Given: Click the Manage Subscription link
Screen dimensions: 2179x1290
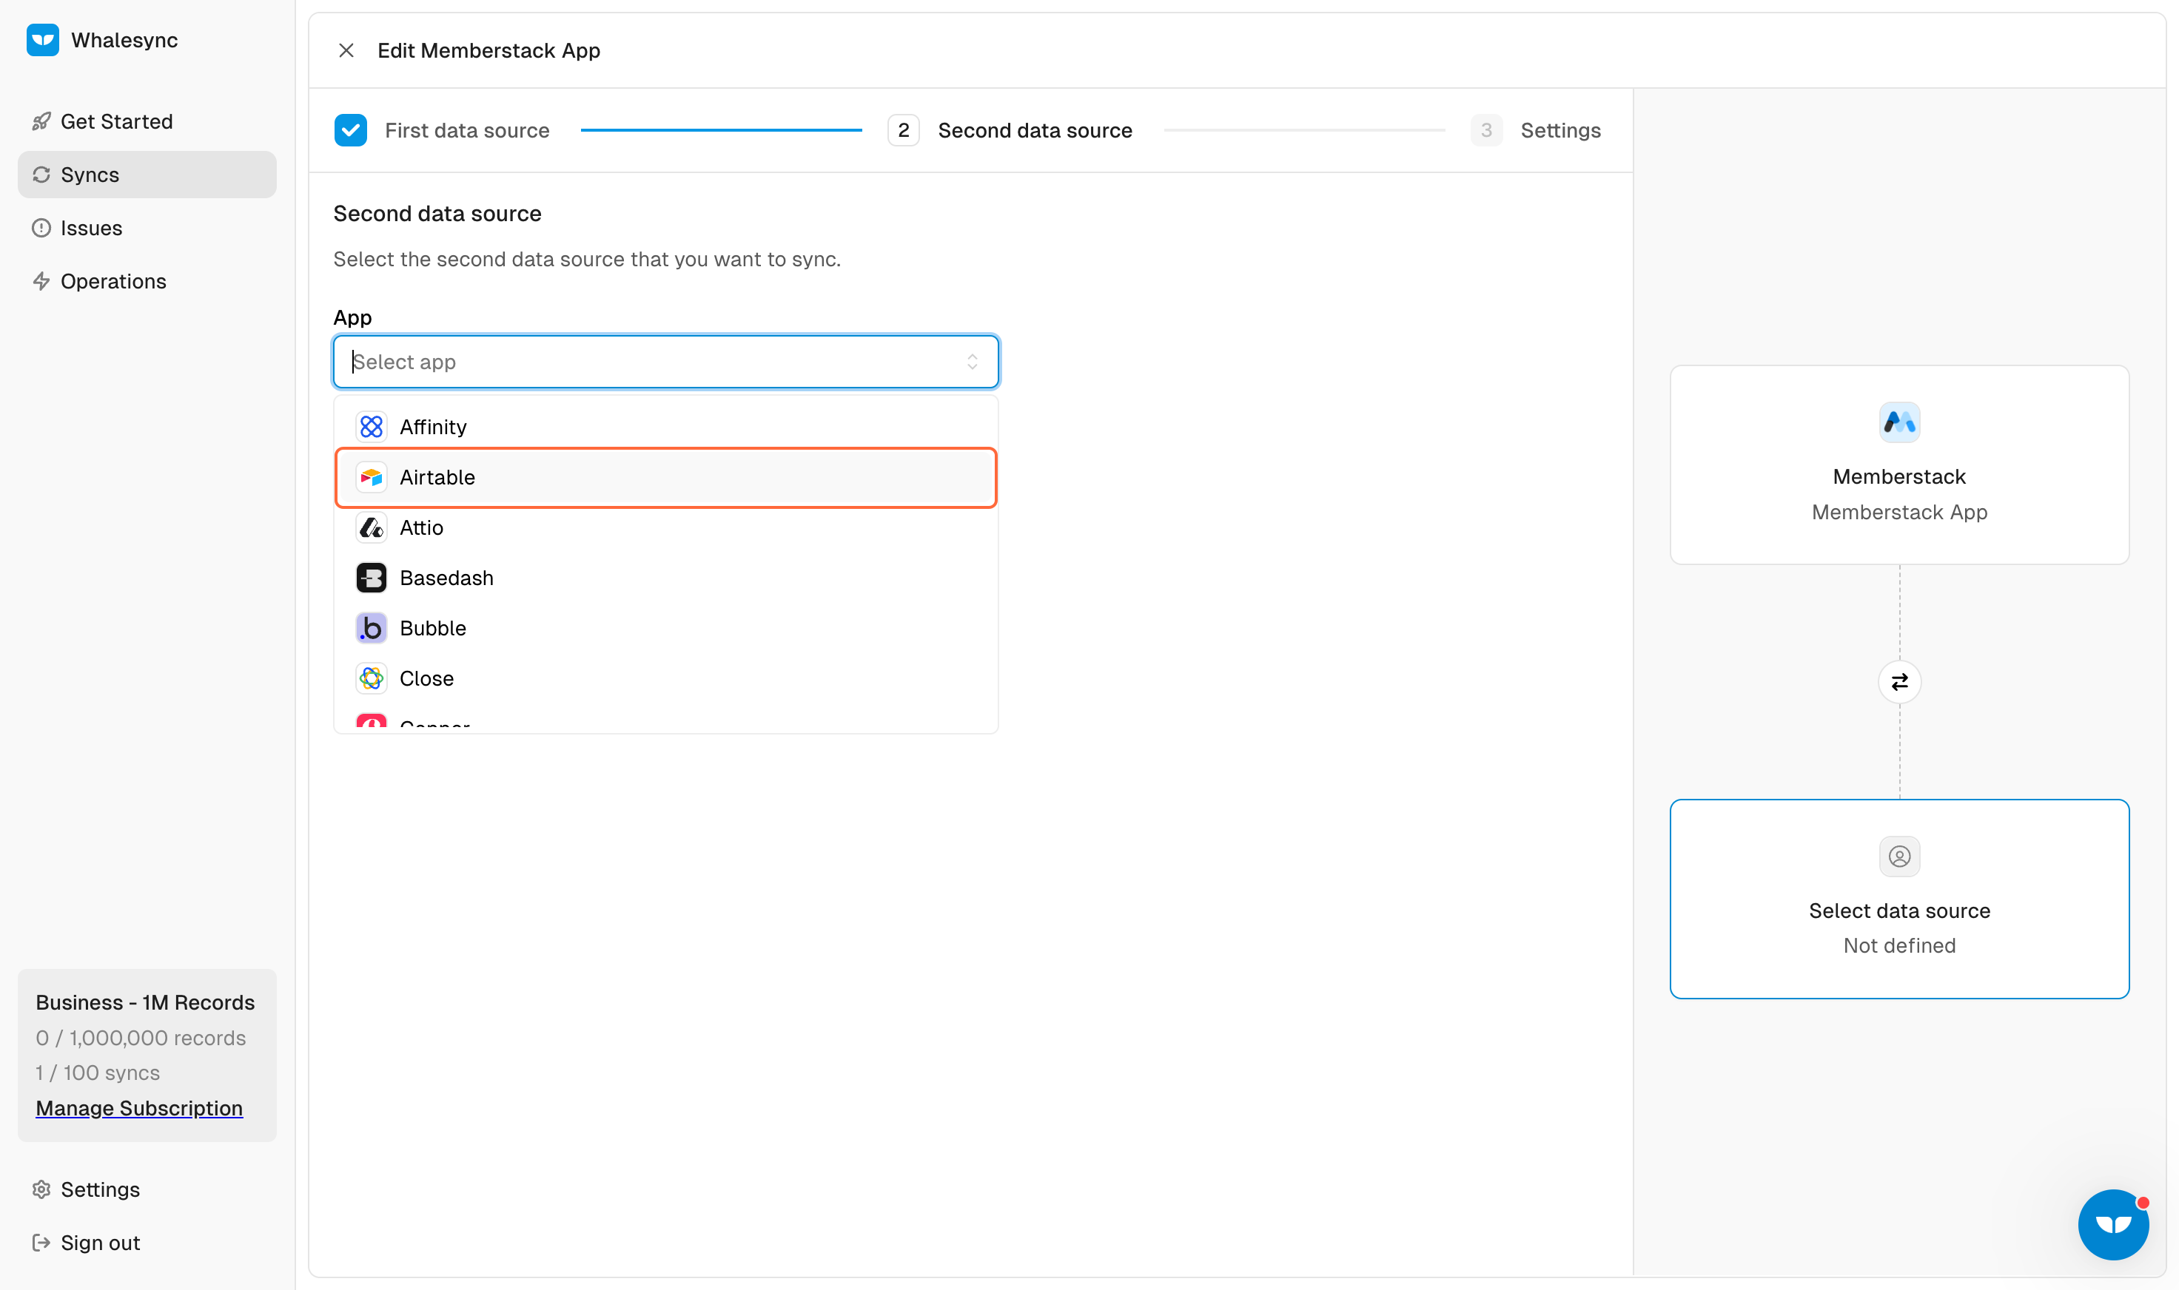Looking at the screenshot, I should point(139,1108).
